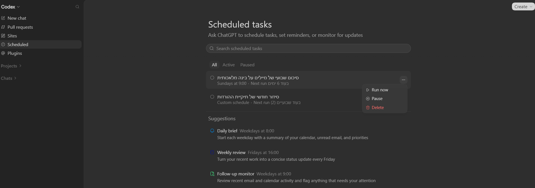Click the Weekly review icon
This screenshot has height=188, width=535.
click(212, 152)
